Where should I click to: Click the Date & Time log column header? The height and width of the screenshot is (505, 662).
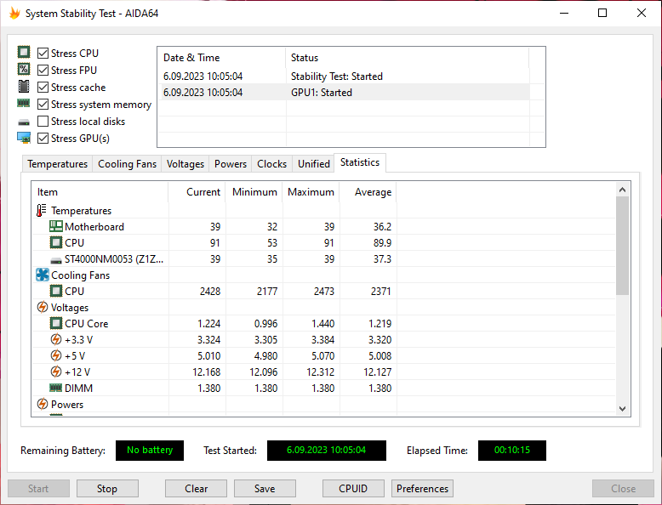tap(221, 57)
